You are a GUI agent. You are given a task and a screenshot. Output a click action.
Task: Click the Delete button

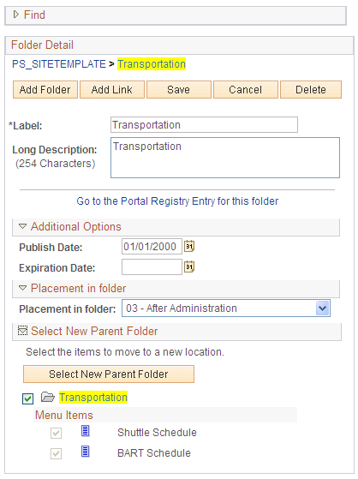pyautogui.click(x=311, y=89)
